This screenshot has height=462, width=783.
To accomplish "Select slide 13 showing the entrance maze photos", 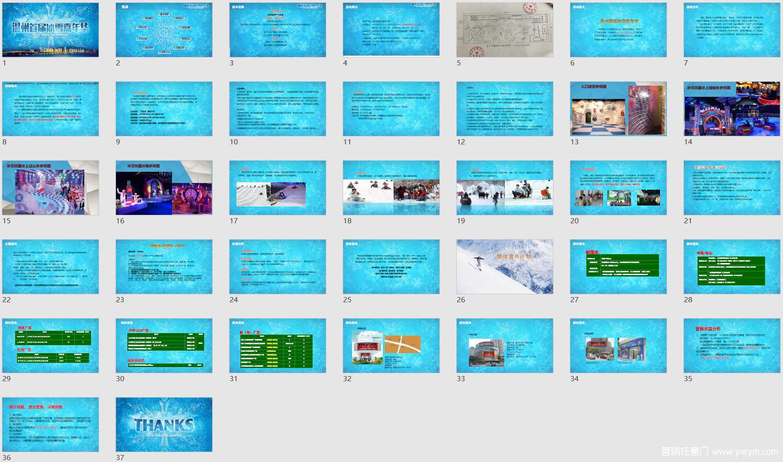I will click(618, 109).
